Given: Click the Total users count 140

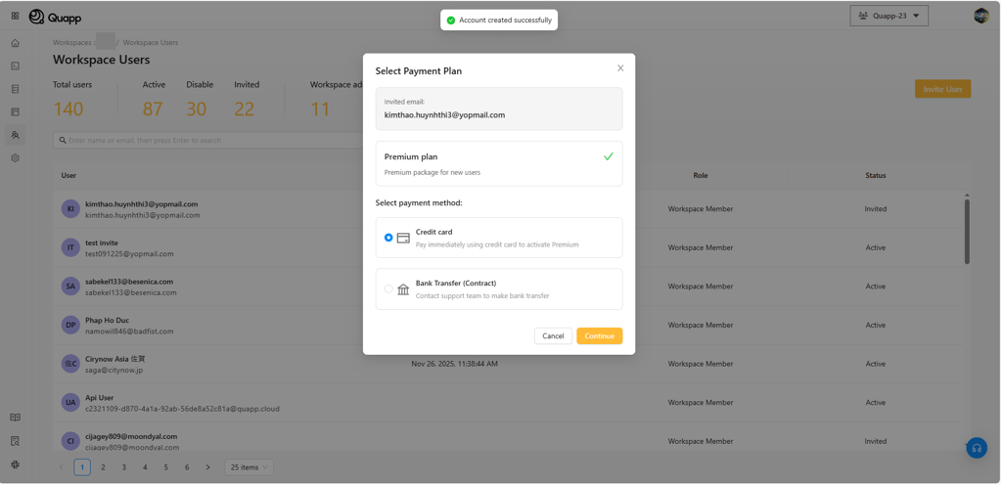Looking at the screenshot, I should [x=68, y=110].
